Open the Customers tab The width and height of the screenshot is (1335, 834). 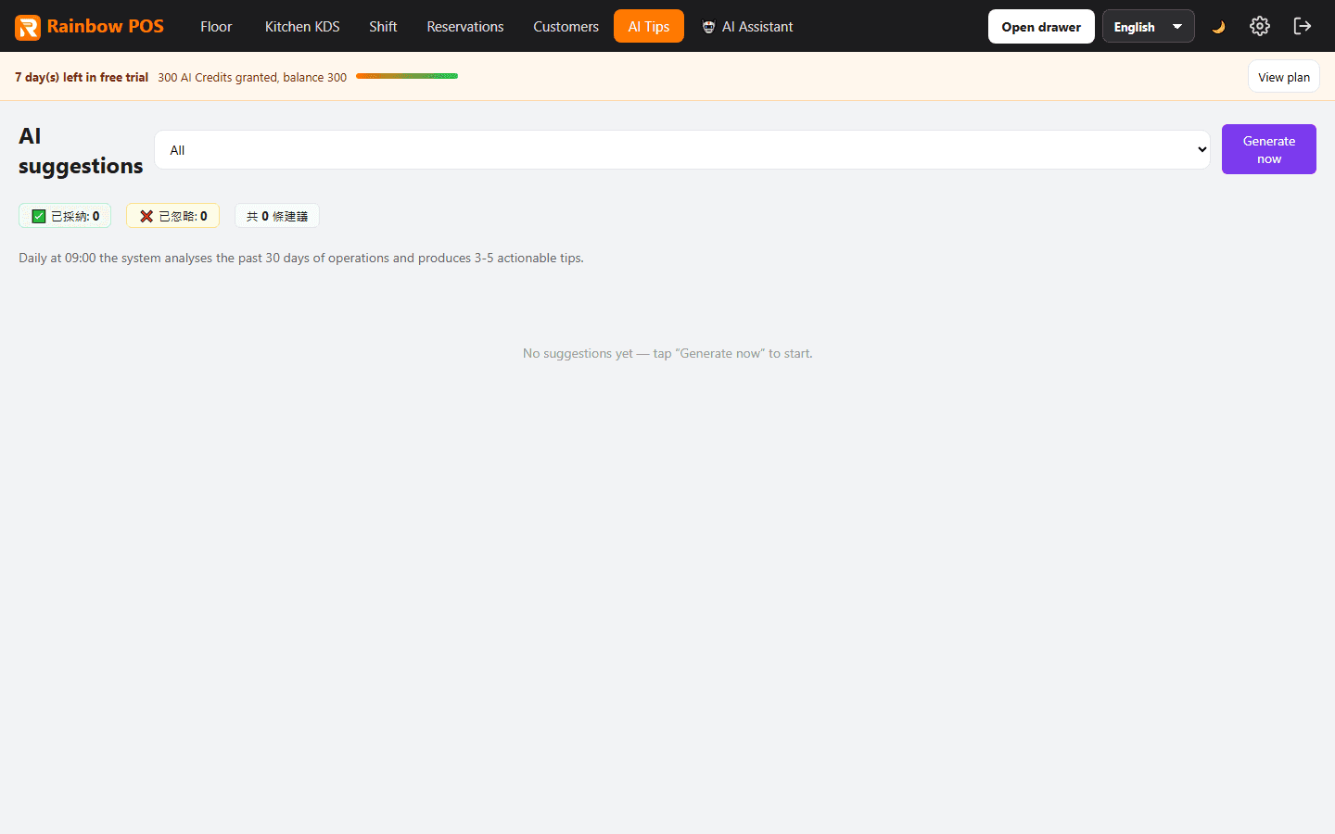click(566, 26)
